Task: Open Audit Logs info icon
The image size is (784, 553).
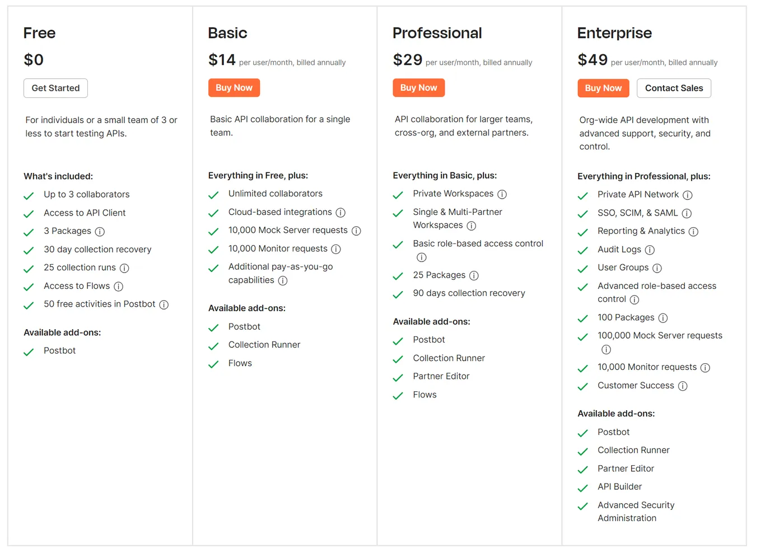Action: click(650, 250)
